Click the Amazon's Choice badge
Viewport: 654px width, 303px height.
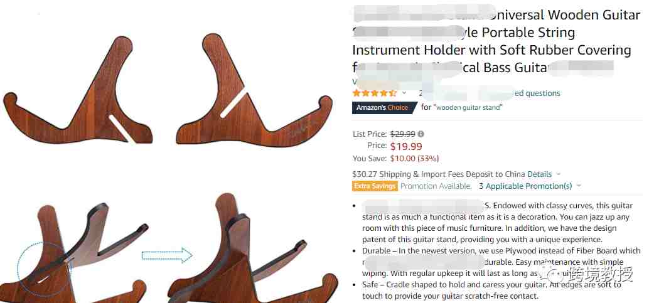(x=383, y=107)
